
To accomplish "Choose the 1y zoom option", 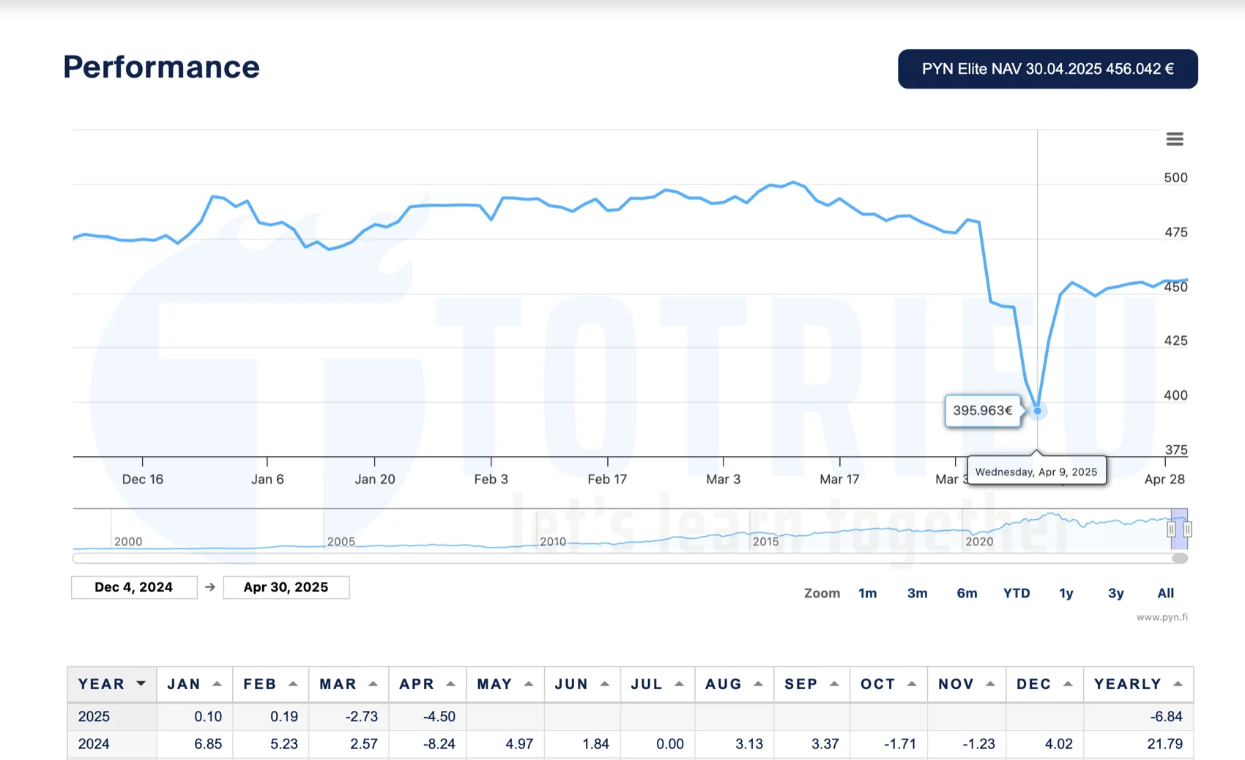I will click(1066, 593).
